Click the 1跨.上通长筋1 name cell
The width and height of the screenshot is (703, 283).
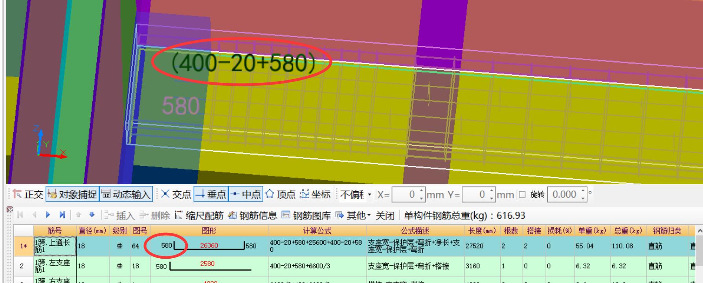point(55,246)
